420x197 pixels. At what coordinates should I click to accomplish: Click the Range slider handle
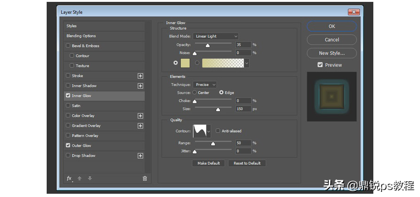[213, 144]
